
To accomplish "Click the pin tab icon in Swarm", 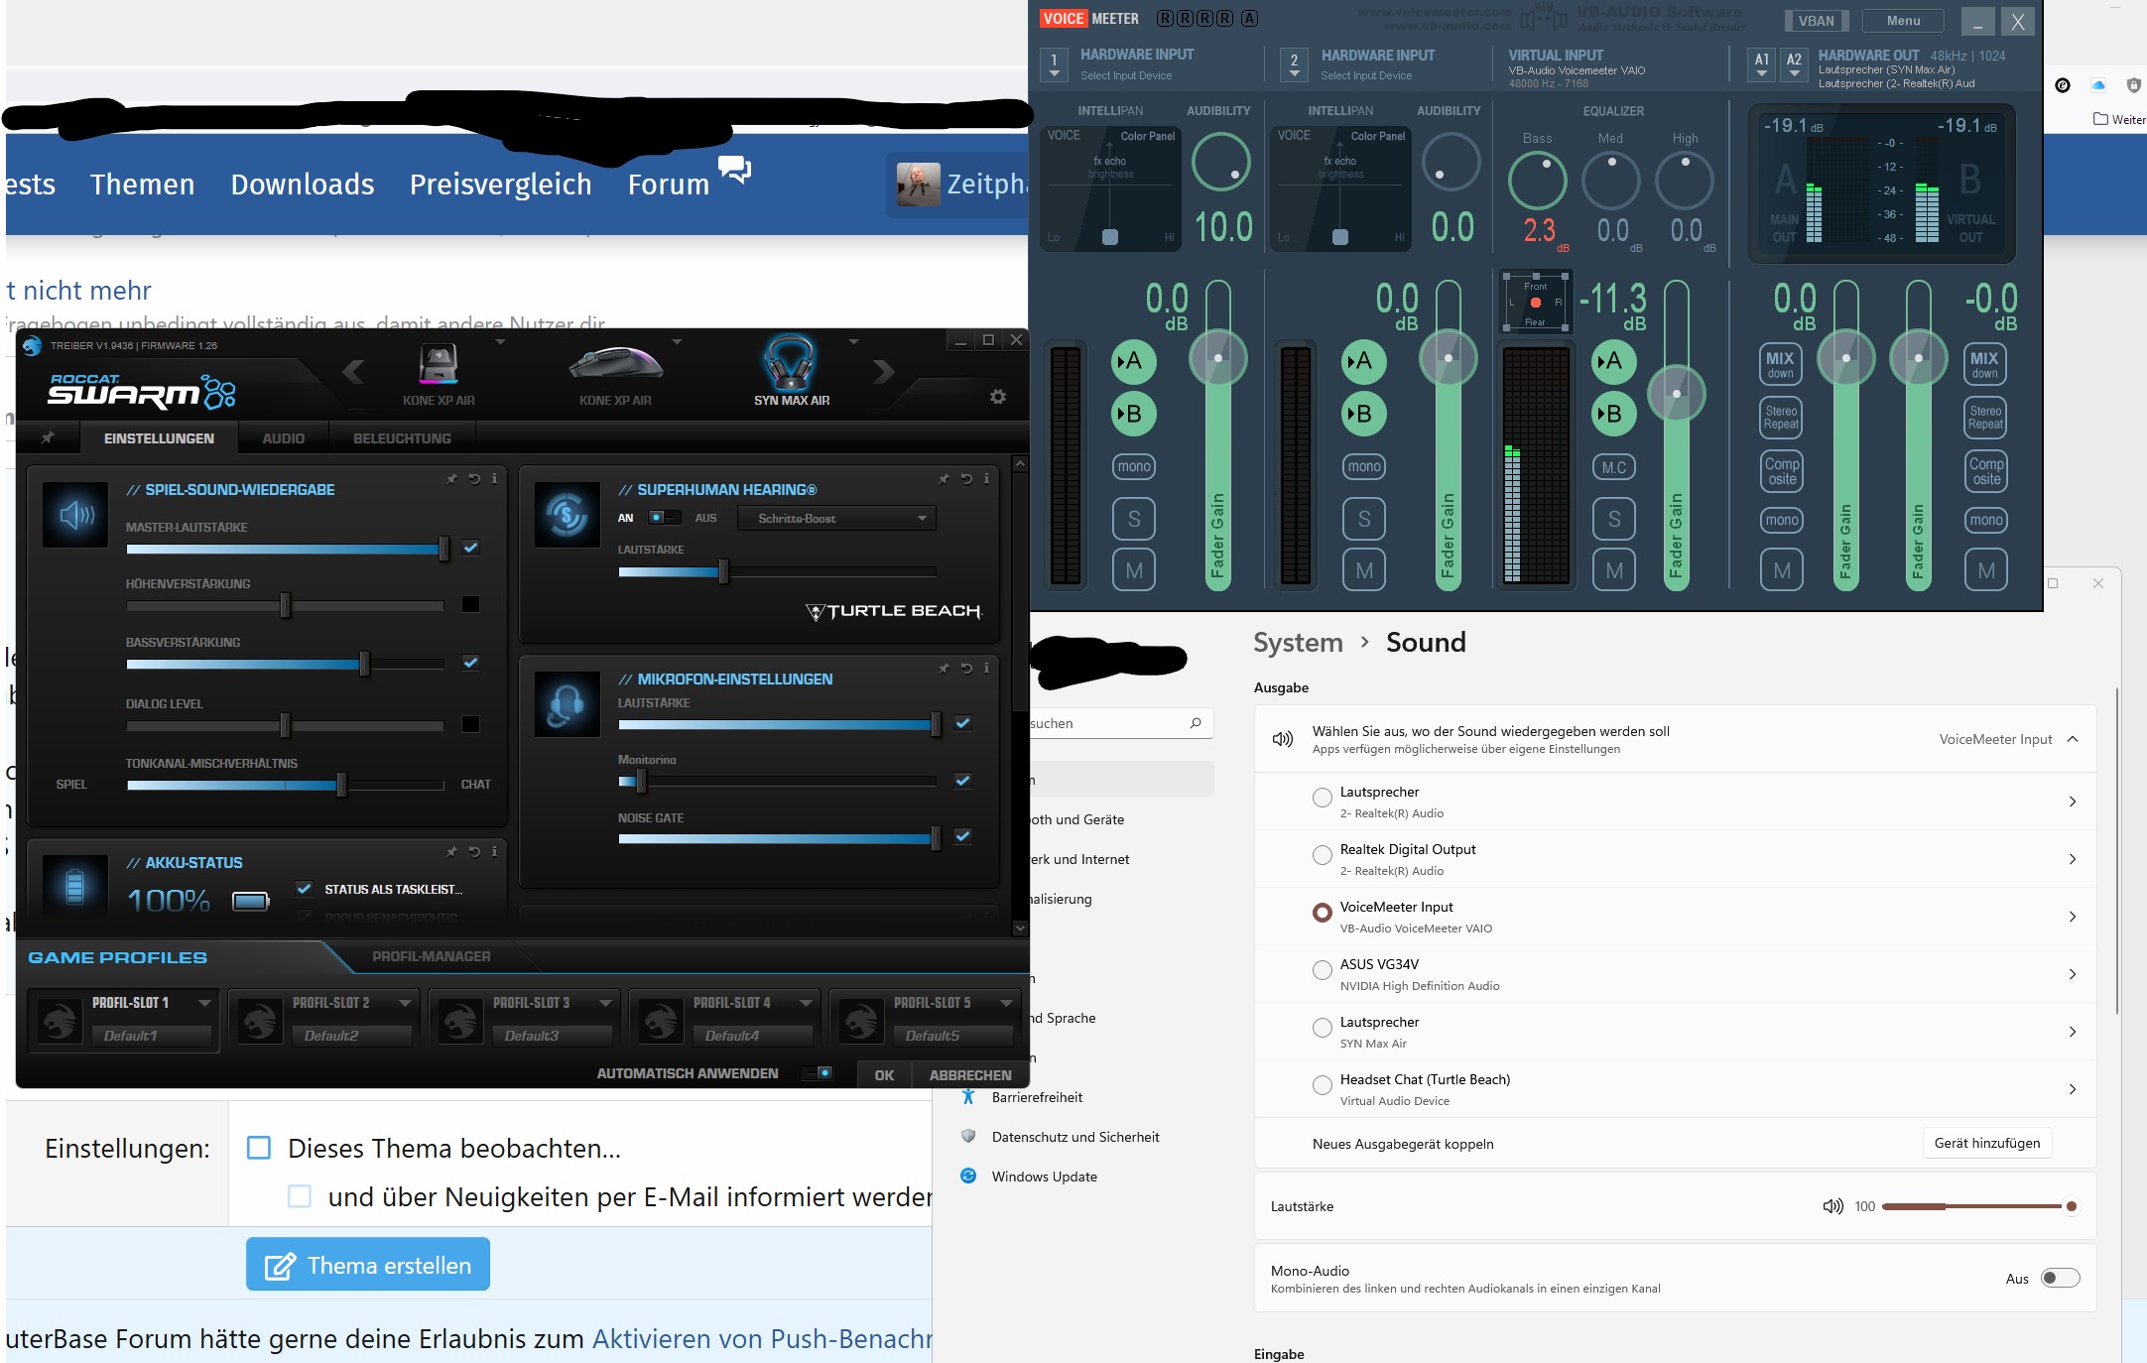I will (x=47, y=437).
